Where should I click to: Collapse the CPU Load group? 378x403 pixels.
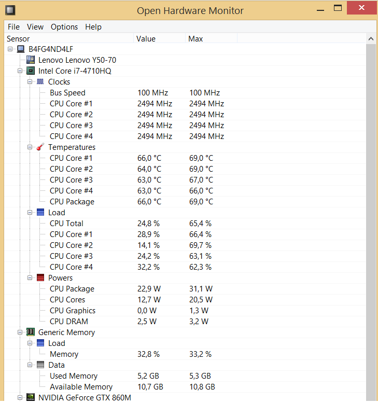pos(30,212)
